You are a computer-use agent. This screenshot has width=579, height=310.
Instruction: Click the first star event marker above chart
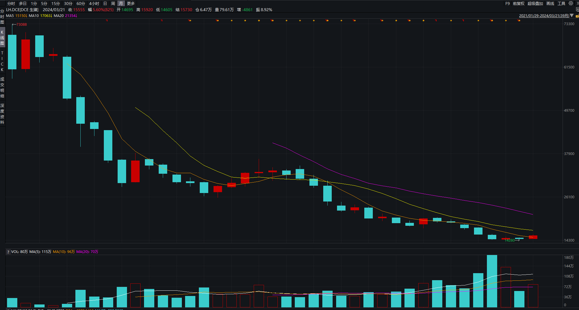tap(190, 20)
